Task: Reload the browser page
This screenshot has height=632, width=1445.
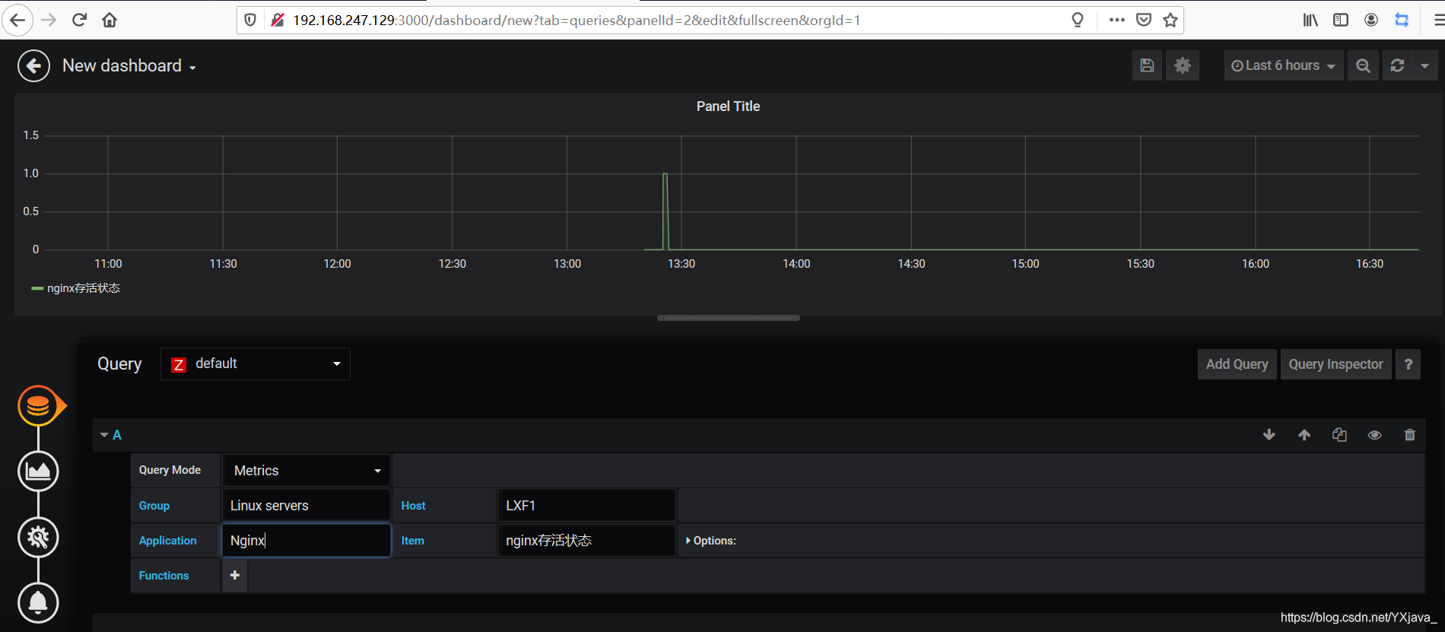Action: click(x=79, y=20)
